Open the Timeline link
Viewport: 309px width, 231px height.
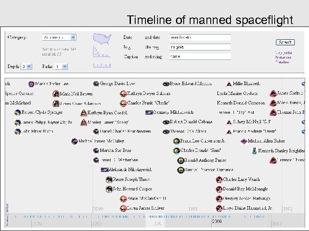click(x=282, y=62)
